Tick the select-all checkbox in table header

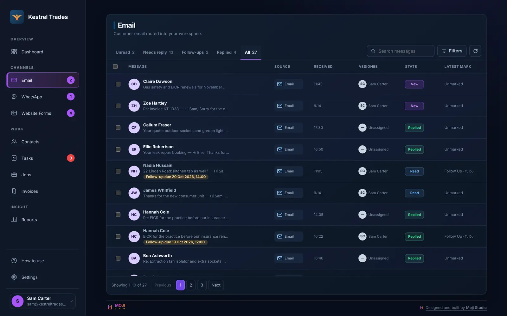point(115,66)
